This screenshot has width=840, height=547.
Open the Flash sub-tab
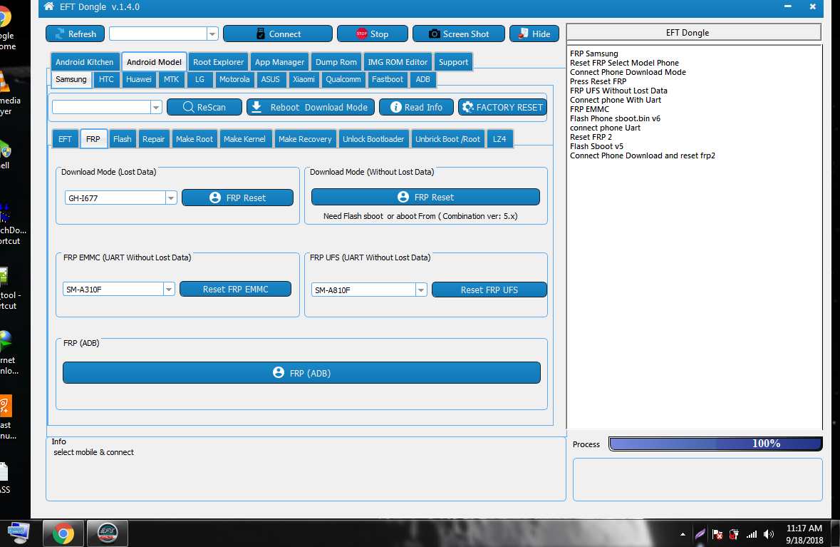122,139
